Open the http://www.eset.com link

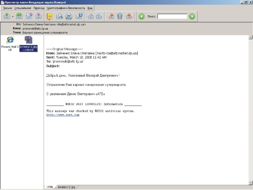coord(63,115)
